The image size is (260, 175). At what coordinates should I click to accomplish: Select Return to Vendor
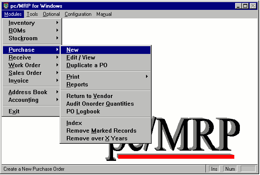106,96
